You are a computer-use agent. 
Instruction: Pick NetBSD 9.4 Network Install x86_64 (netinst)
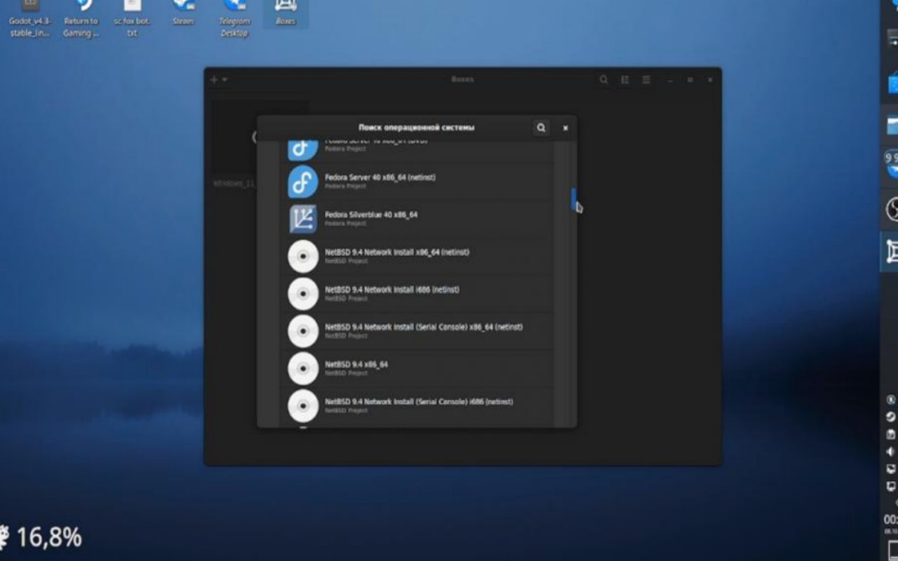click(417, 256)
